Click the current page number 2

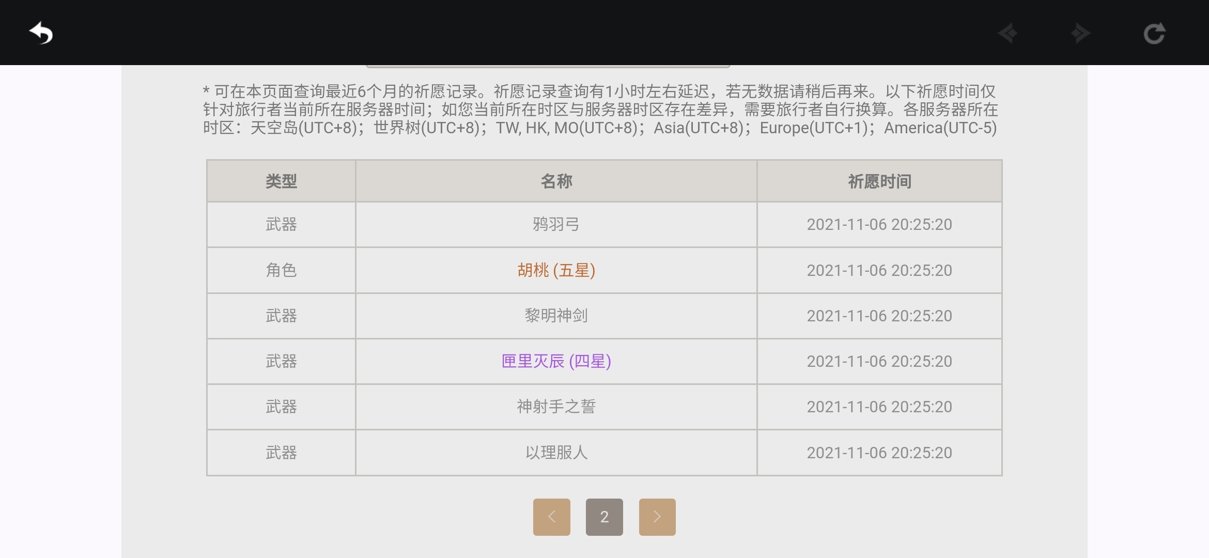605,517
